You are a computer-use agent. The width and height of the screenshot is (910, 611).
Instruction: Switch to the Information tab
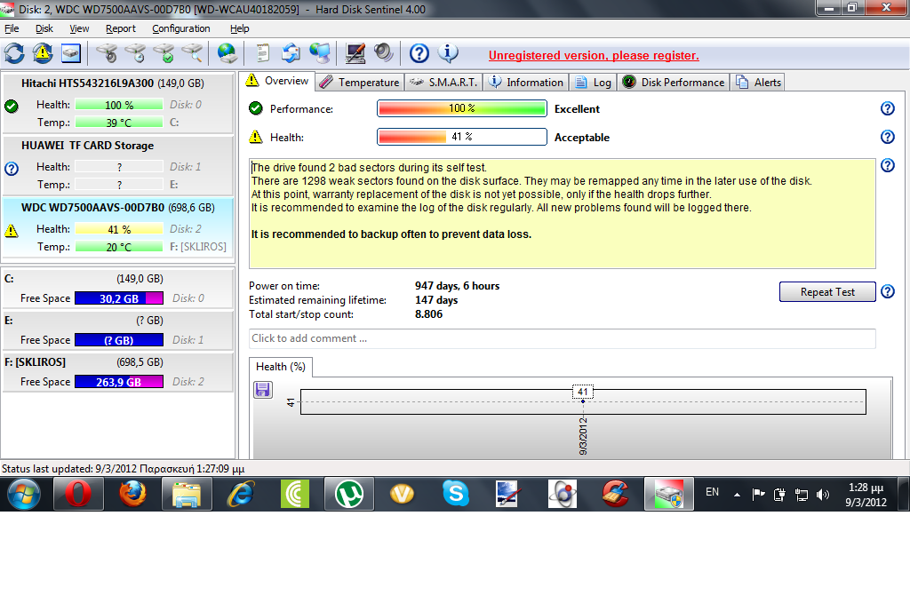[x=526, y=83]
